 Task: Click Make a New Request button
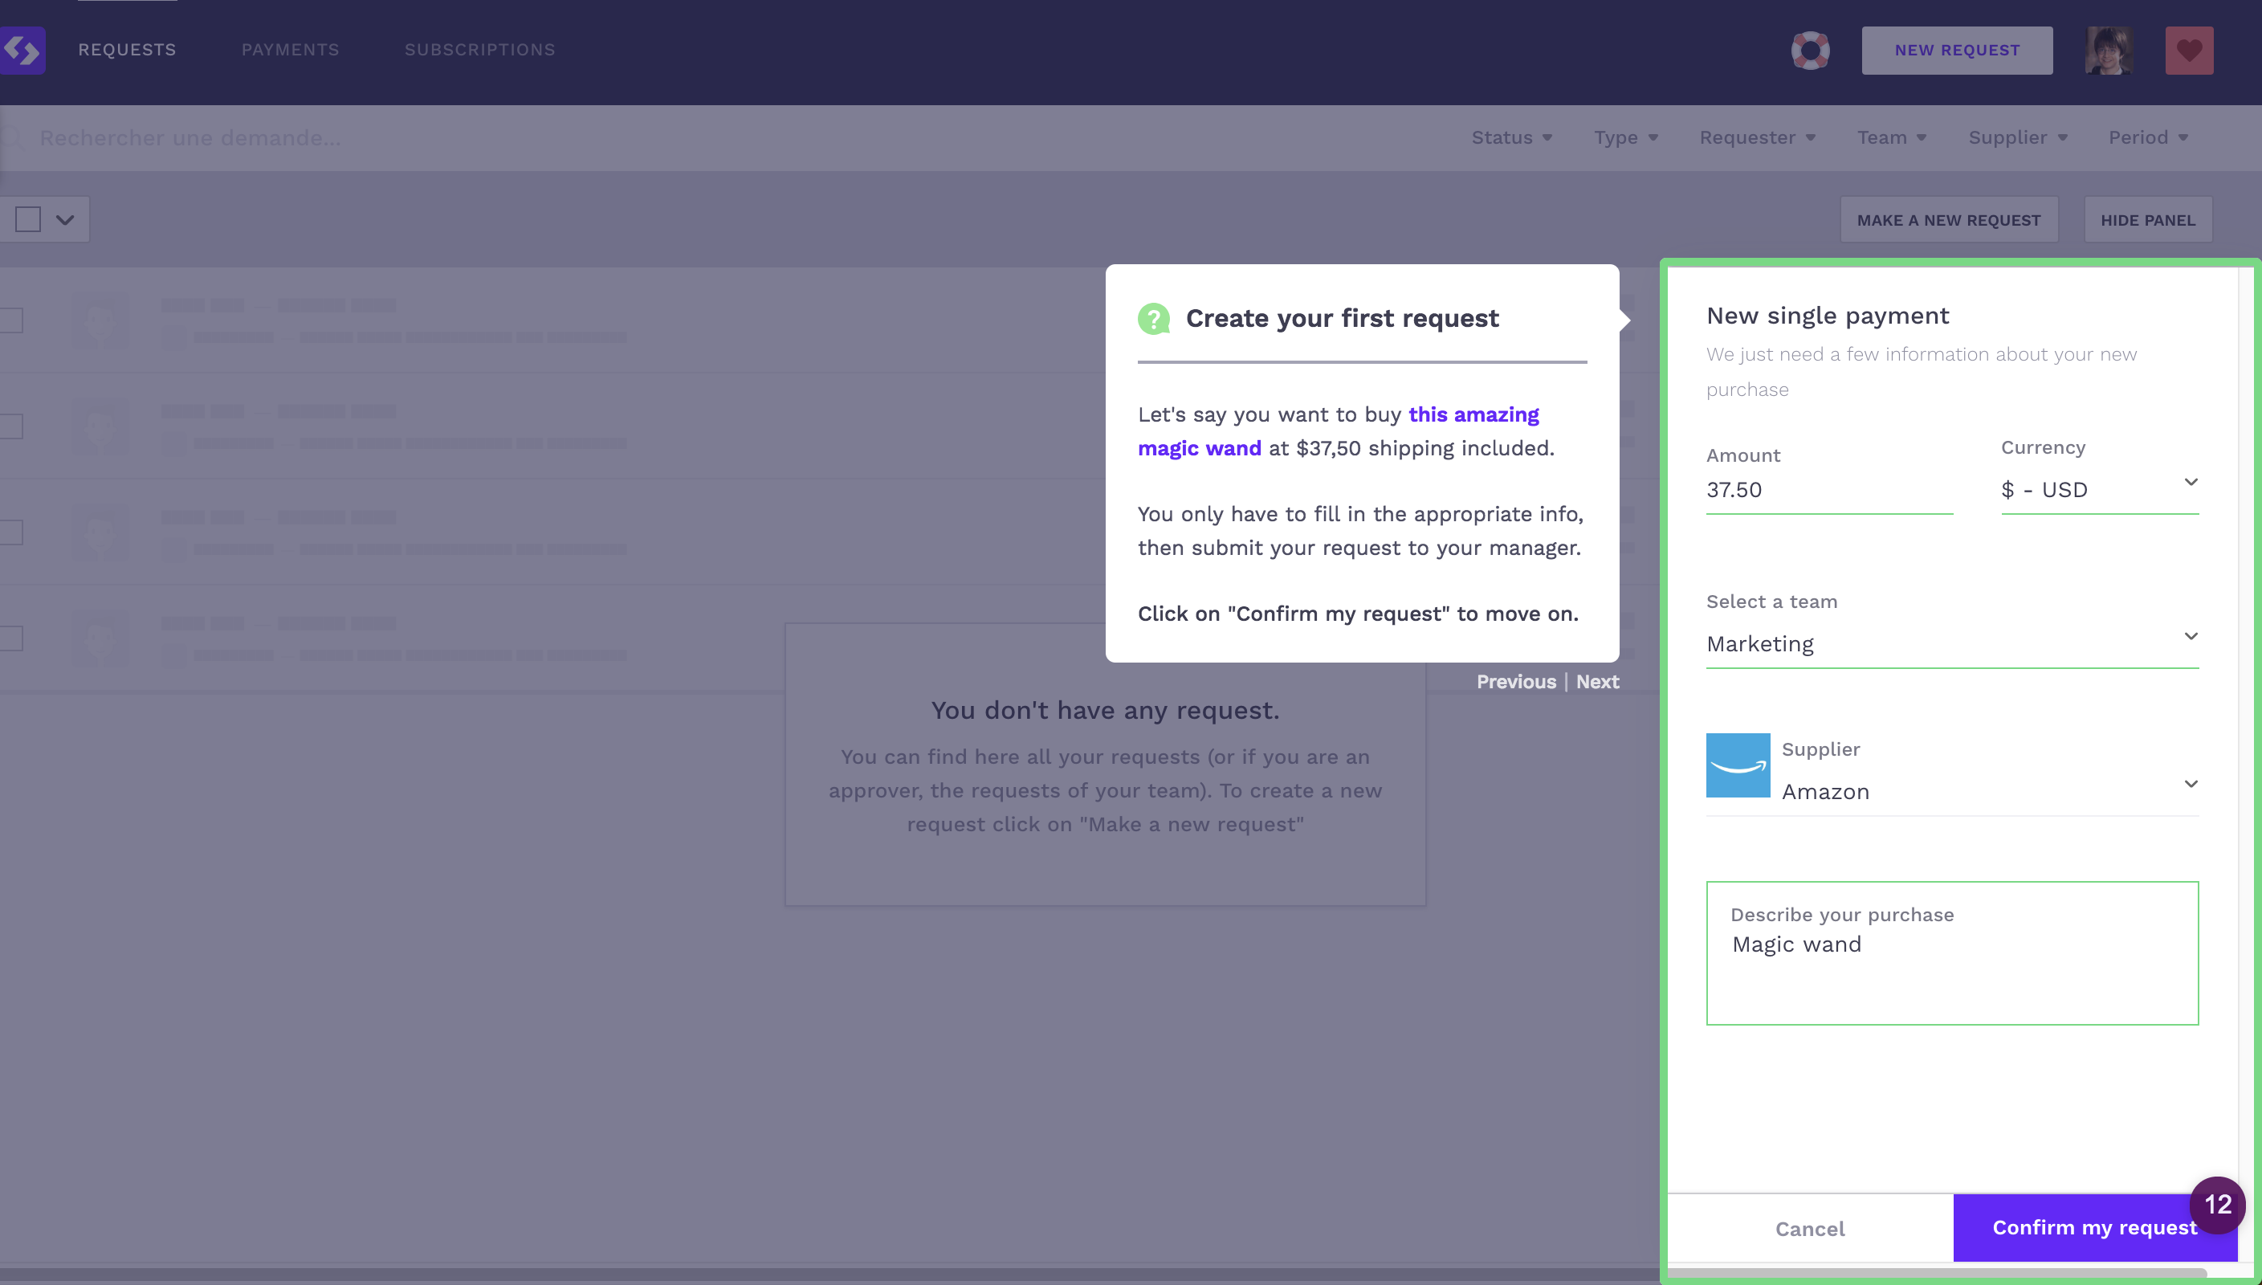click(1949, 220)
